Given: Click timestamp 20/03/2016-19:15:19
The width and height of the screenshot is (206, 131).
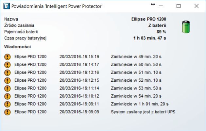Looking at the screenshot, I should (79, 57).
